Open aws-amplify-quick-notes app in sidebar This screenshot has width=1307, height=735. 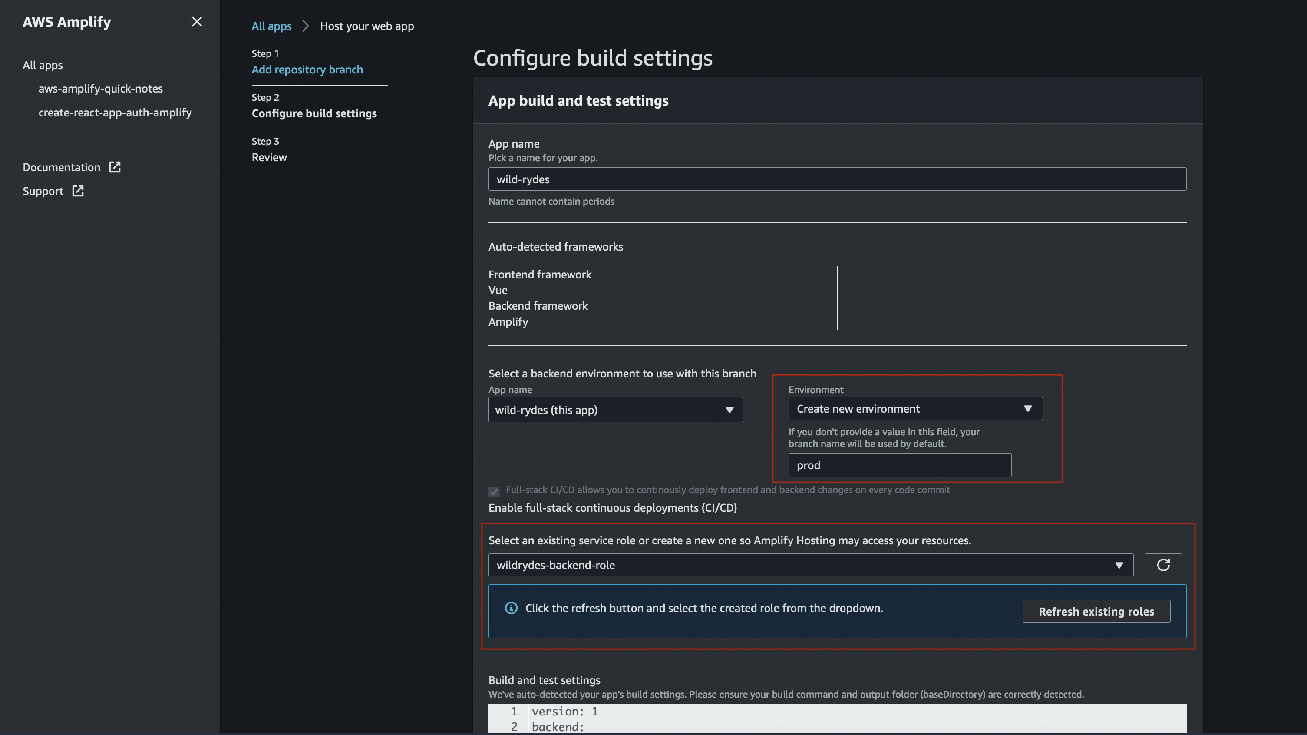(x=100, y=88)
